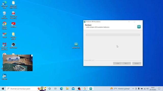The image size is (163, 91).
Task: Open the battery status tray icon
Action: pos(142,89)
